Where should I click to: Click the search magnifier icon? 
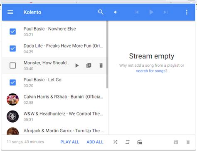(101, 12)
